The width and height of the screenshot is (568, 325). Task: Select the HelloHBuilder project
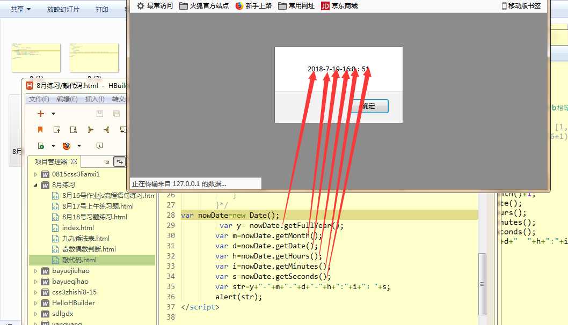point(73,303)
